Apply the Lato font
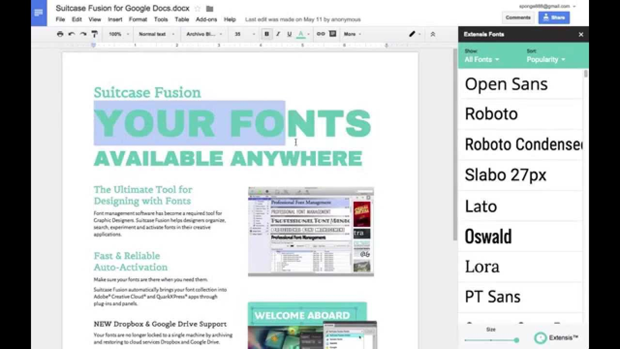 (x=521, y=206)
